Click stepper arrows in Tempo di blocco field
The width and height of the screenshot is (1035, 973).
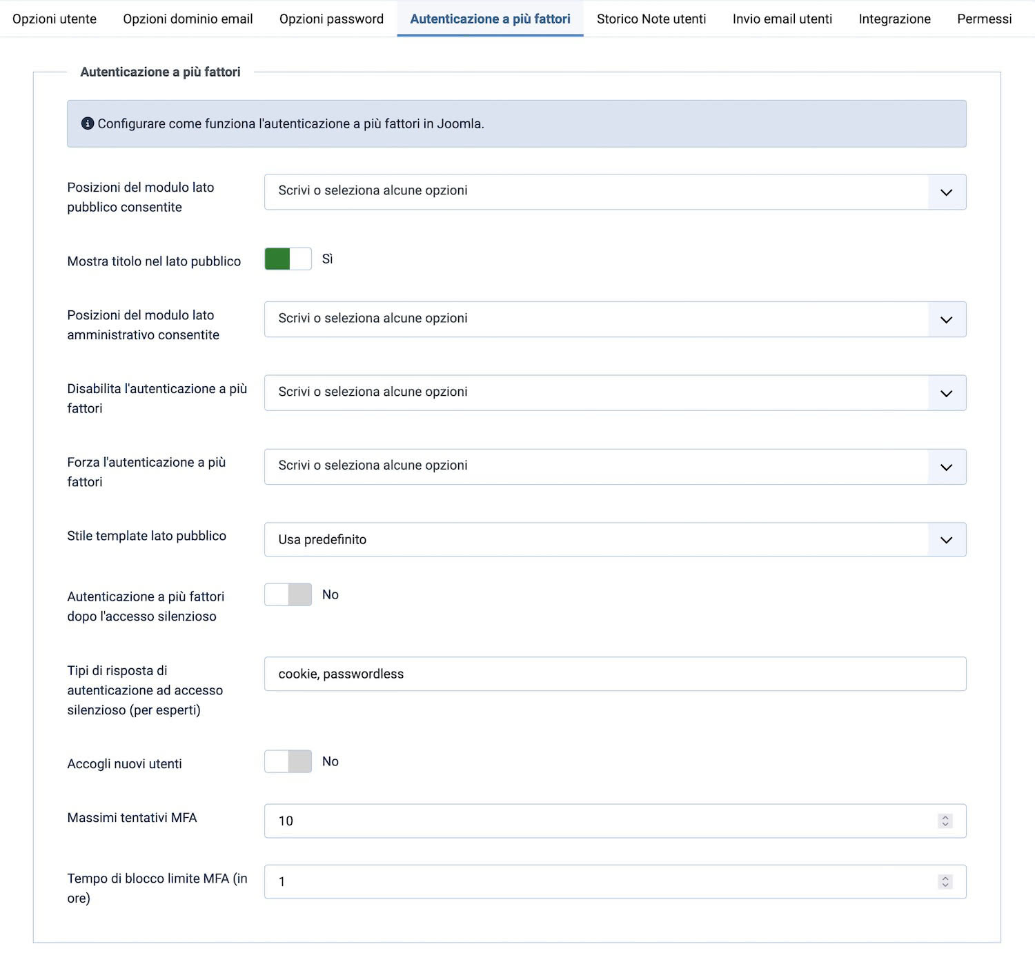[x=945, y=881]
